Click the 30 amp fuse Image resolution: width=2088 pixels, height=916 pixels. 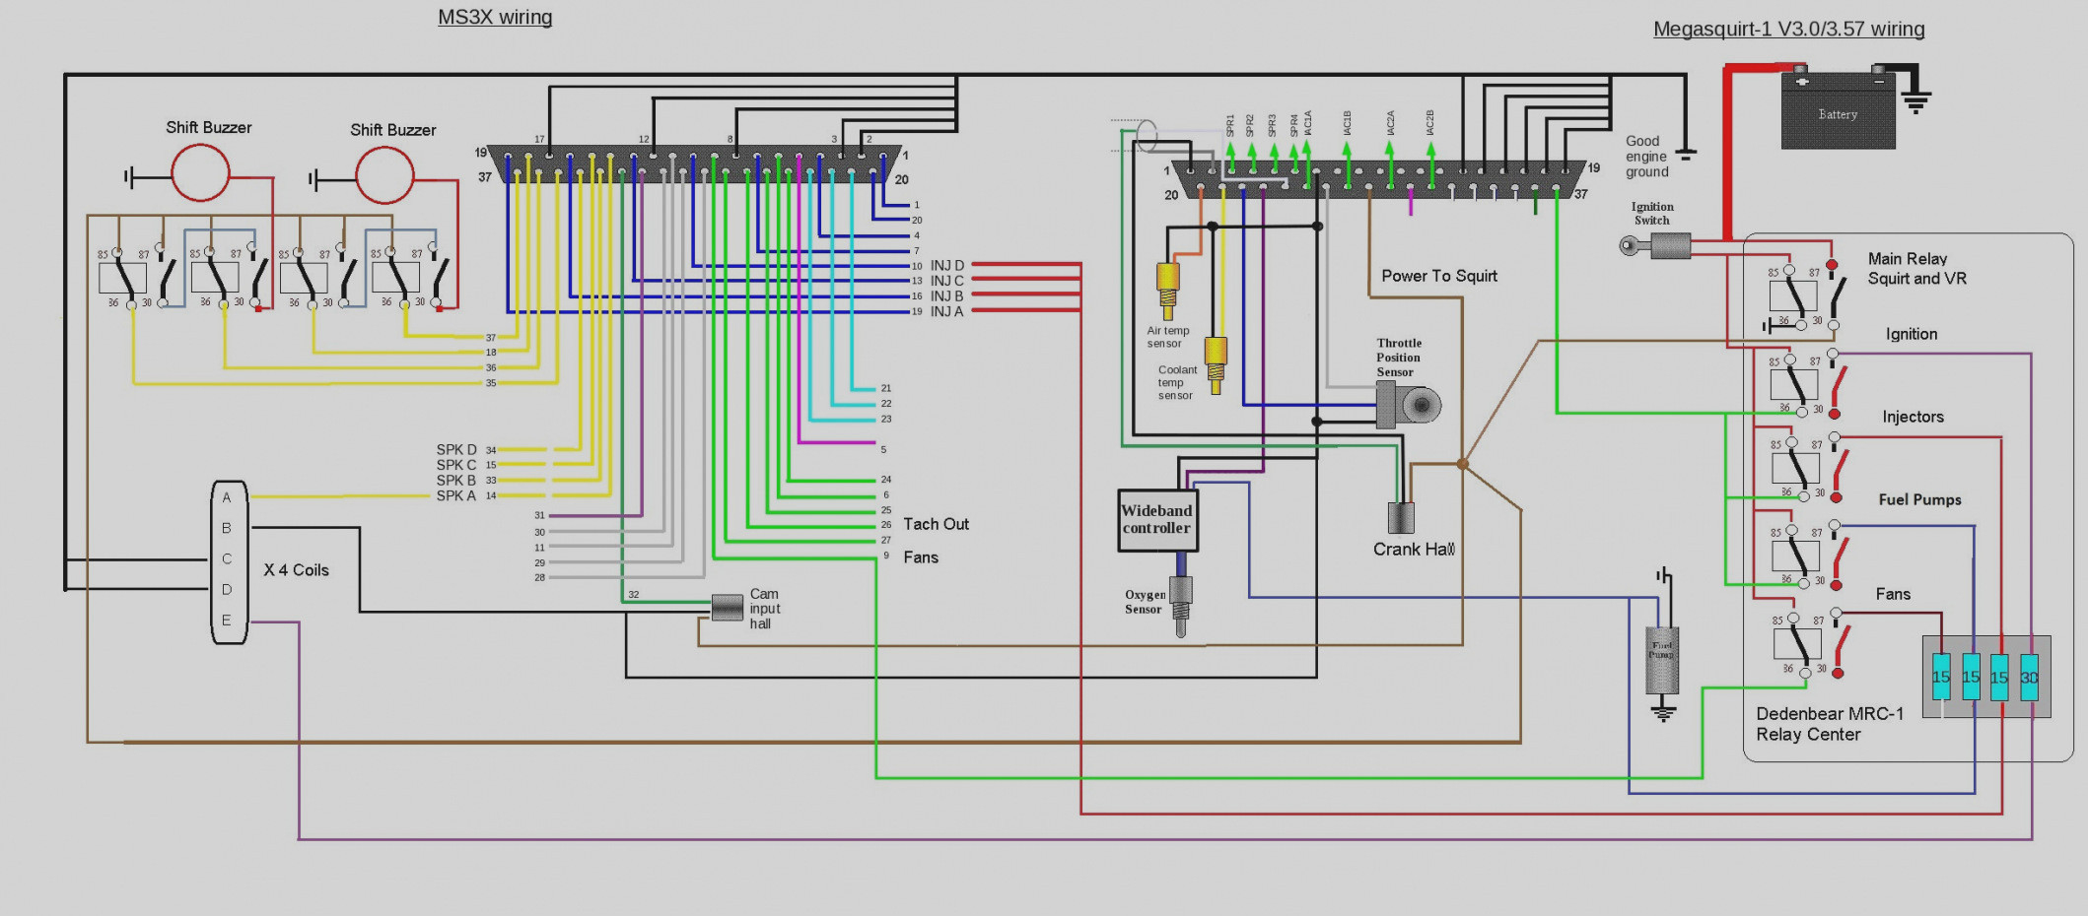(2029, 677)
